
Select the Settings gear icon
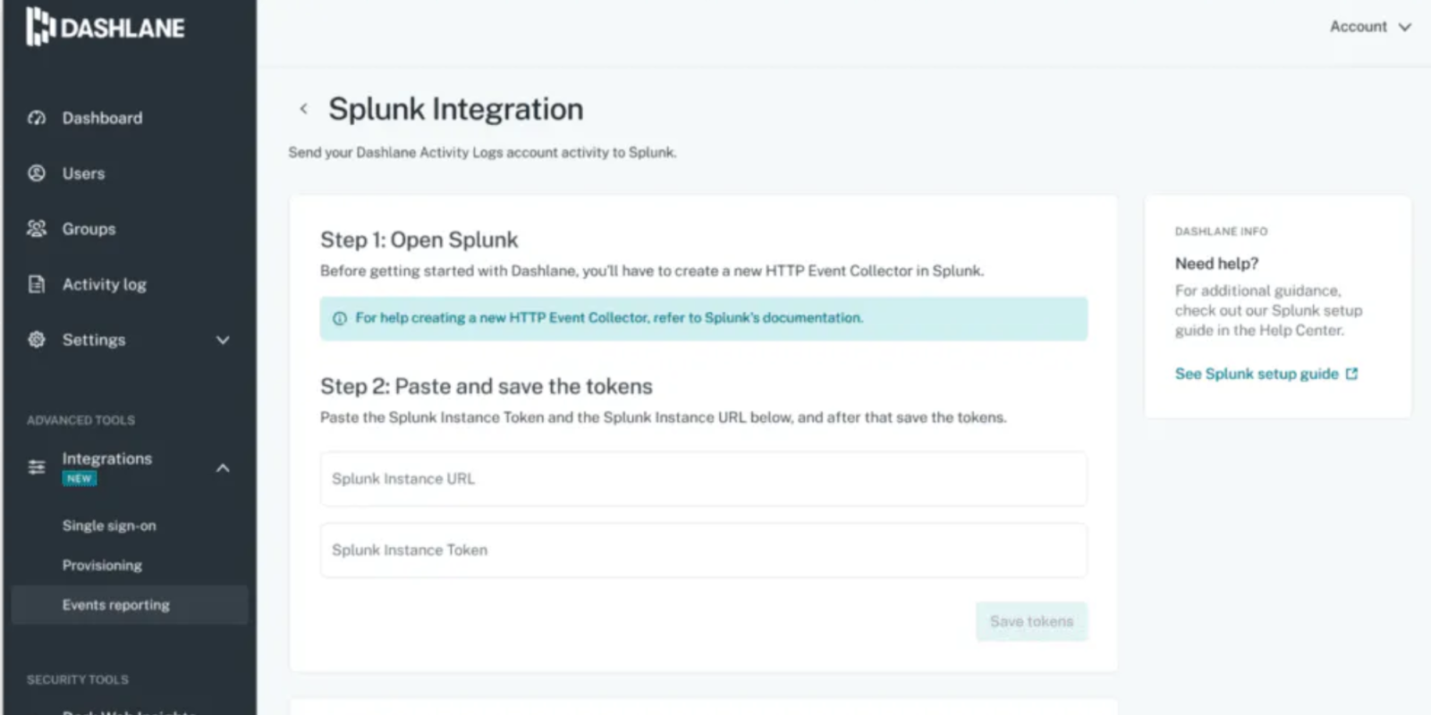(x=36, y=340)
